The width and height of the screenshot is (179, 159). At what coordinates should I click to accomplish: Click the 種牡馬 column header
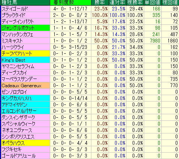click(25, 3)
